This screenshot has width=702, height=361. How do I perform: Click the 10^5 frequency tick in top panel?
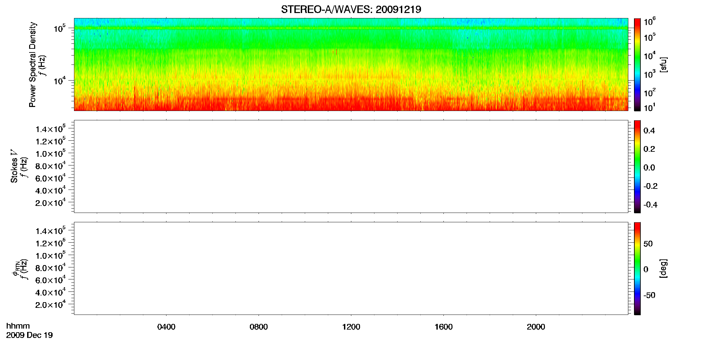(59, 28)
